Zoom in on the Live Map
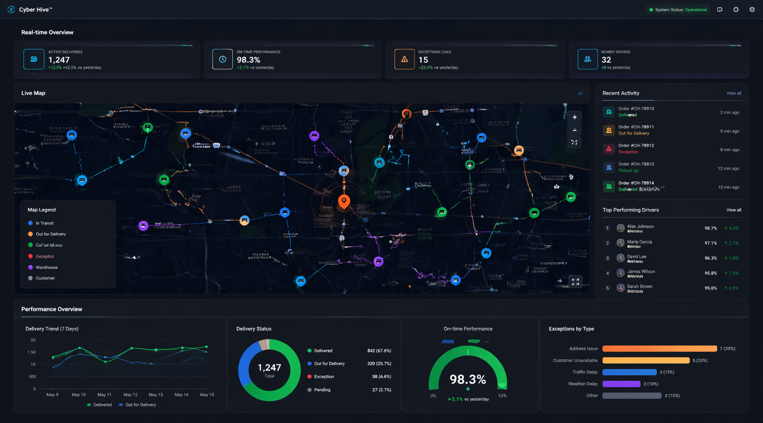The image size is (763, 423). 574,117
